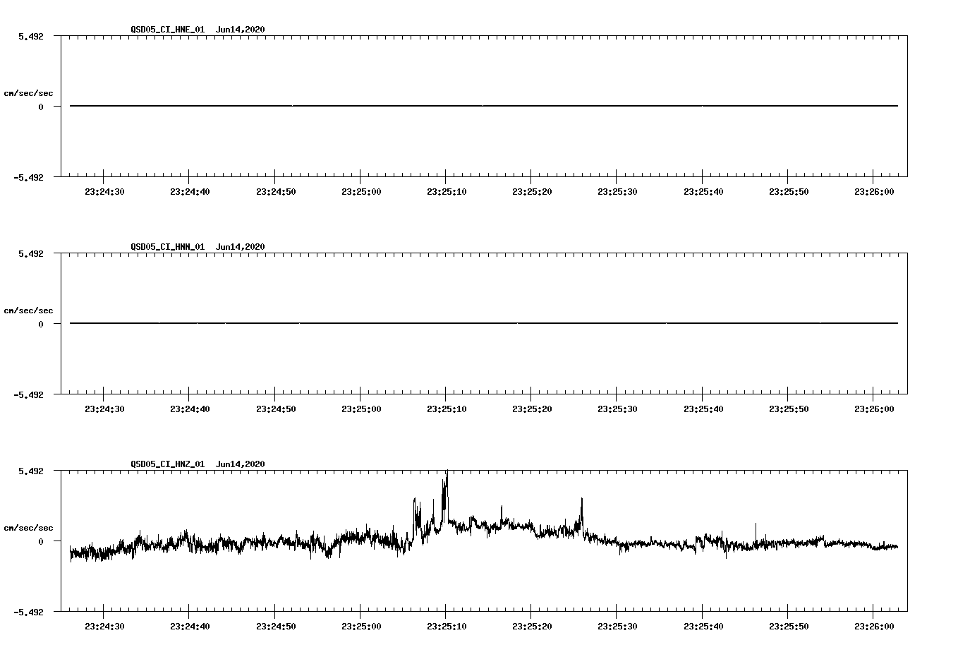Click the cm/sec/sec unit label of HNZ plot

coord(28,528)
